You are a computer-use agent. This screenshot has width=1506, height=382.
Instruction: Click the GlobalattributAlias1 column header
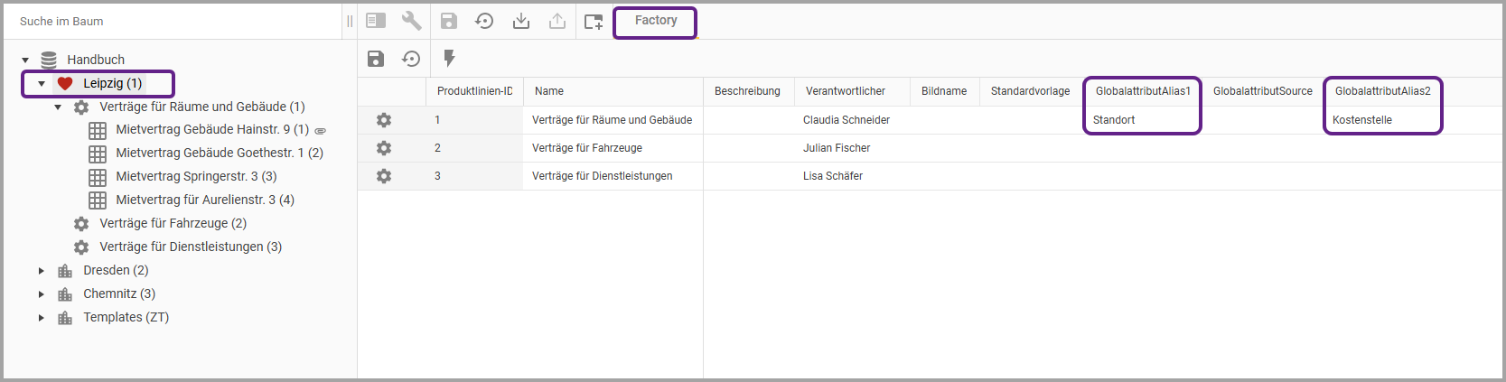click(1142, 91)
